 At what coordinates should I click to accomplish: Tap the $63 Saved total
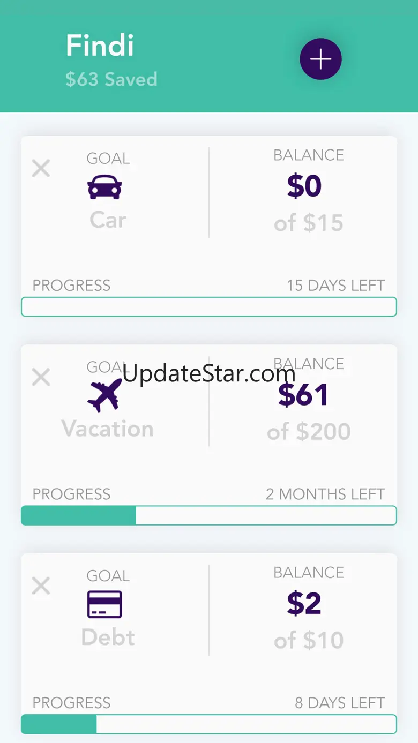[111, 79]
